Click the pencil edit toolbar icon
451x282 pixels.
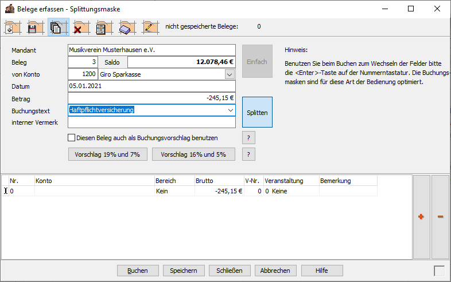[149, 27]
